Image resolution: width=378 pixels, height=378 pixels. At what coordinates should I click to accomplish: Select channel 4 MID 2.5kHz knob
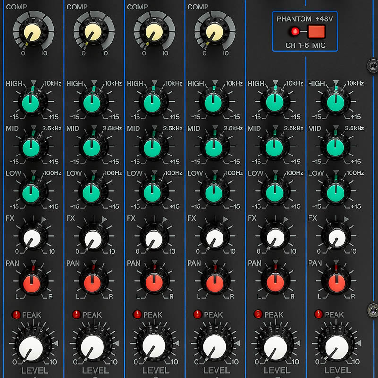click(214, 148)
